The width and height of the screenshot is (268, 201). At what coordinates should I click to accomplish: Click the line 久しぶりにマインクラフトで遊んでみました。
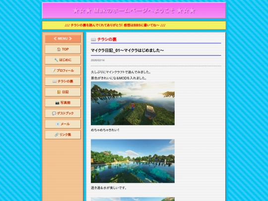click(121, 72)
